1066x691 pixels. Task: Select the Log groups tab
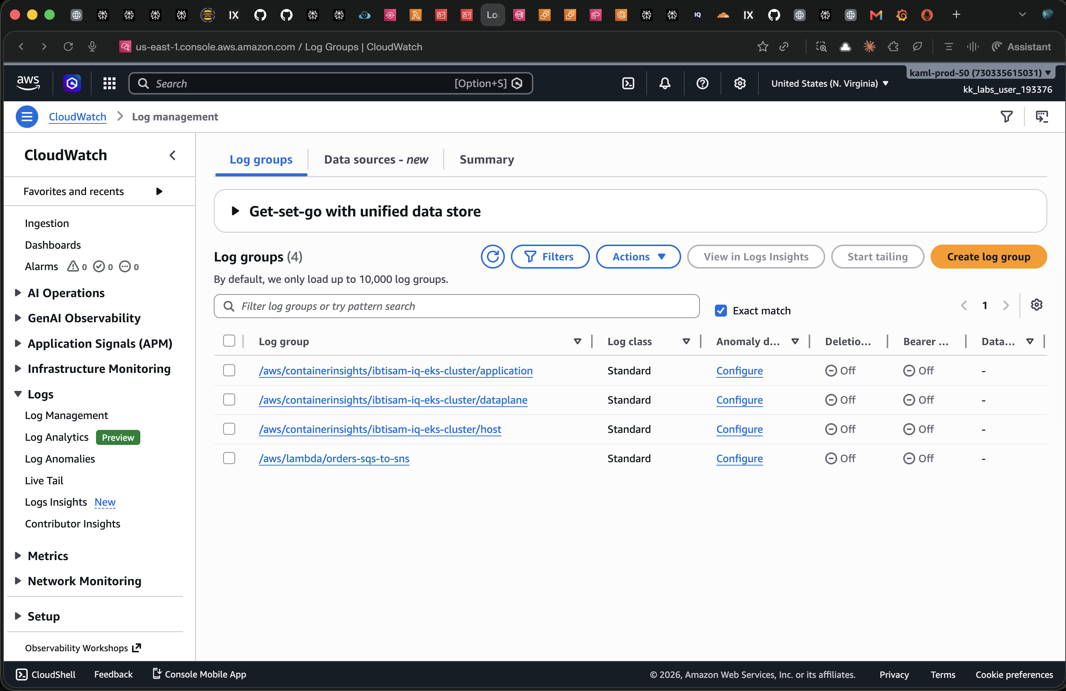[x=261, y=159]
